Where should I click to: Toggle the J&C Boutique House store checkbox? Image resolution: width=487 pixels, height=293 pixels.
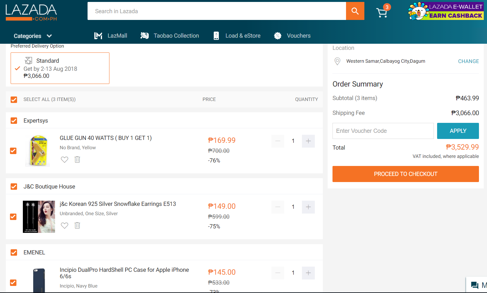coord(14,187)
